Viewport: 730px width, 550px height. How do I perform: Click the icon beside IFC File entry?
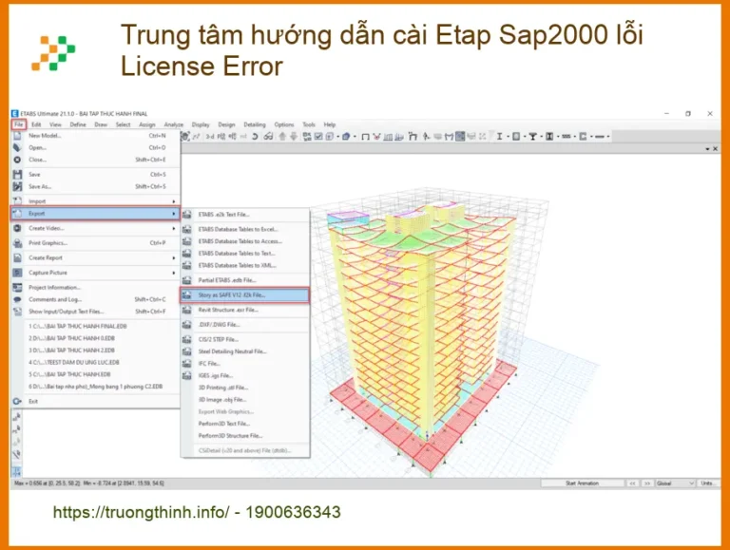(x=186, y=364)
